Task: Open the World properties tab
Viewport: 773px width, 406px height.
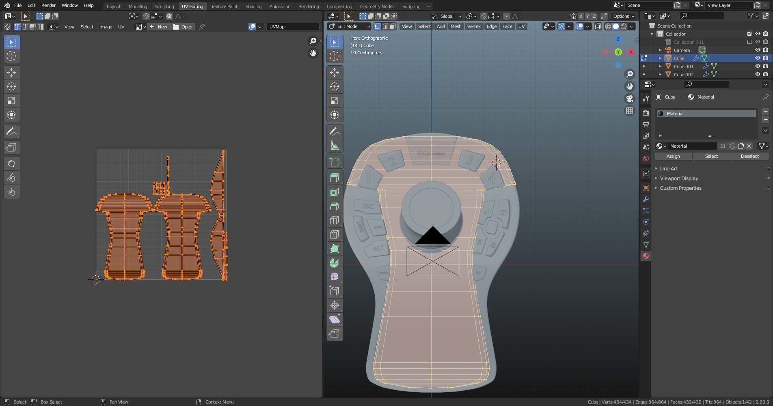Action: pos(646,159)
